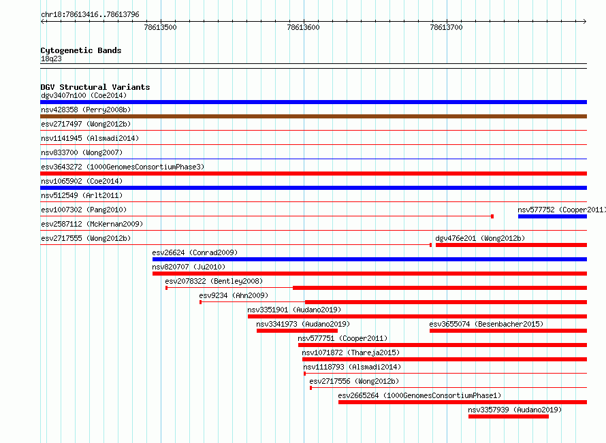Open esv2717556 (Wong2012b) label

point(354,381)
